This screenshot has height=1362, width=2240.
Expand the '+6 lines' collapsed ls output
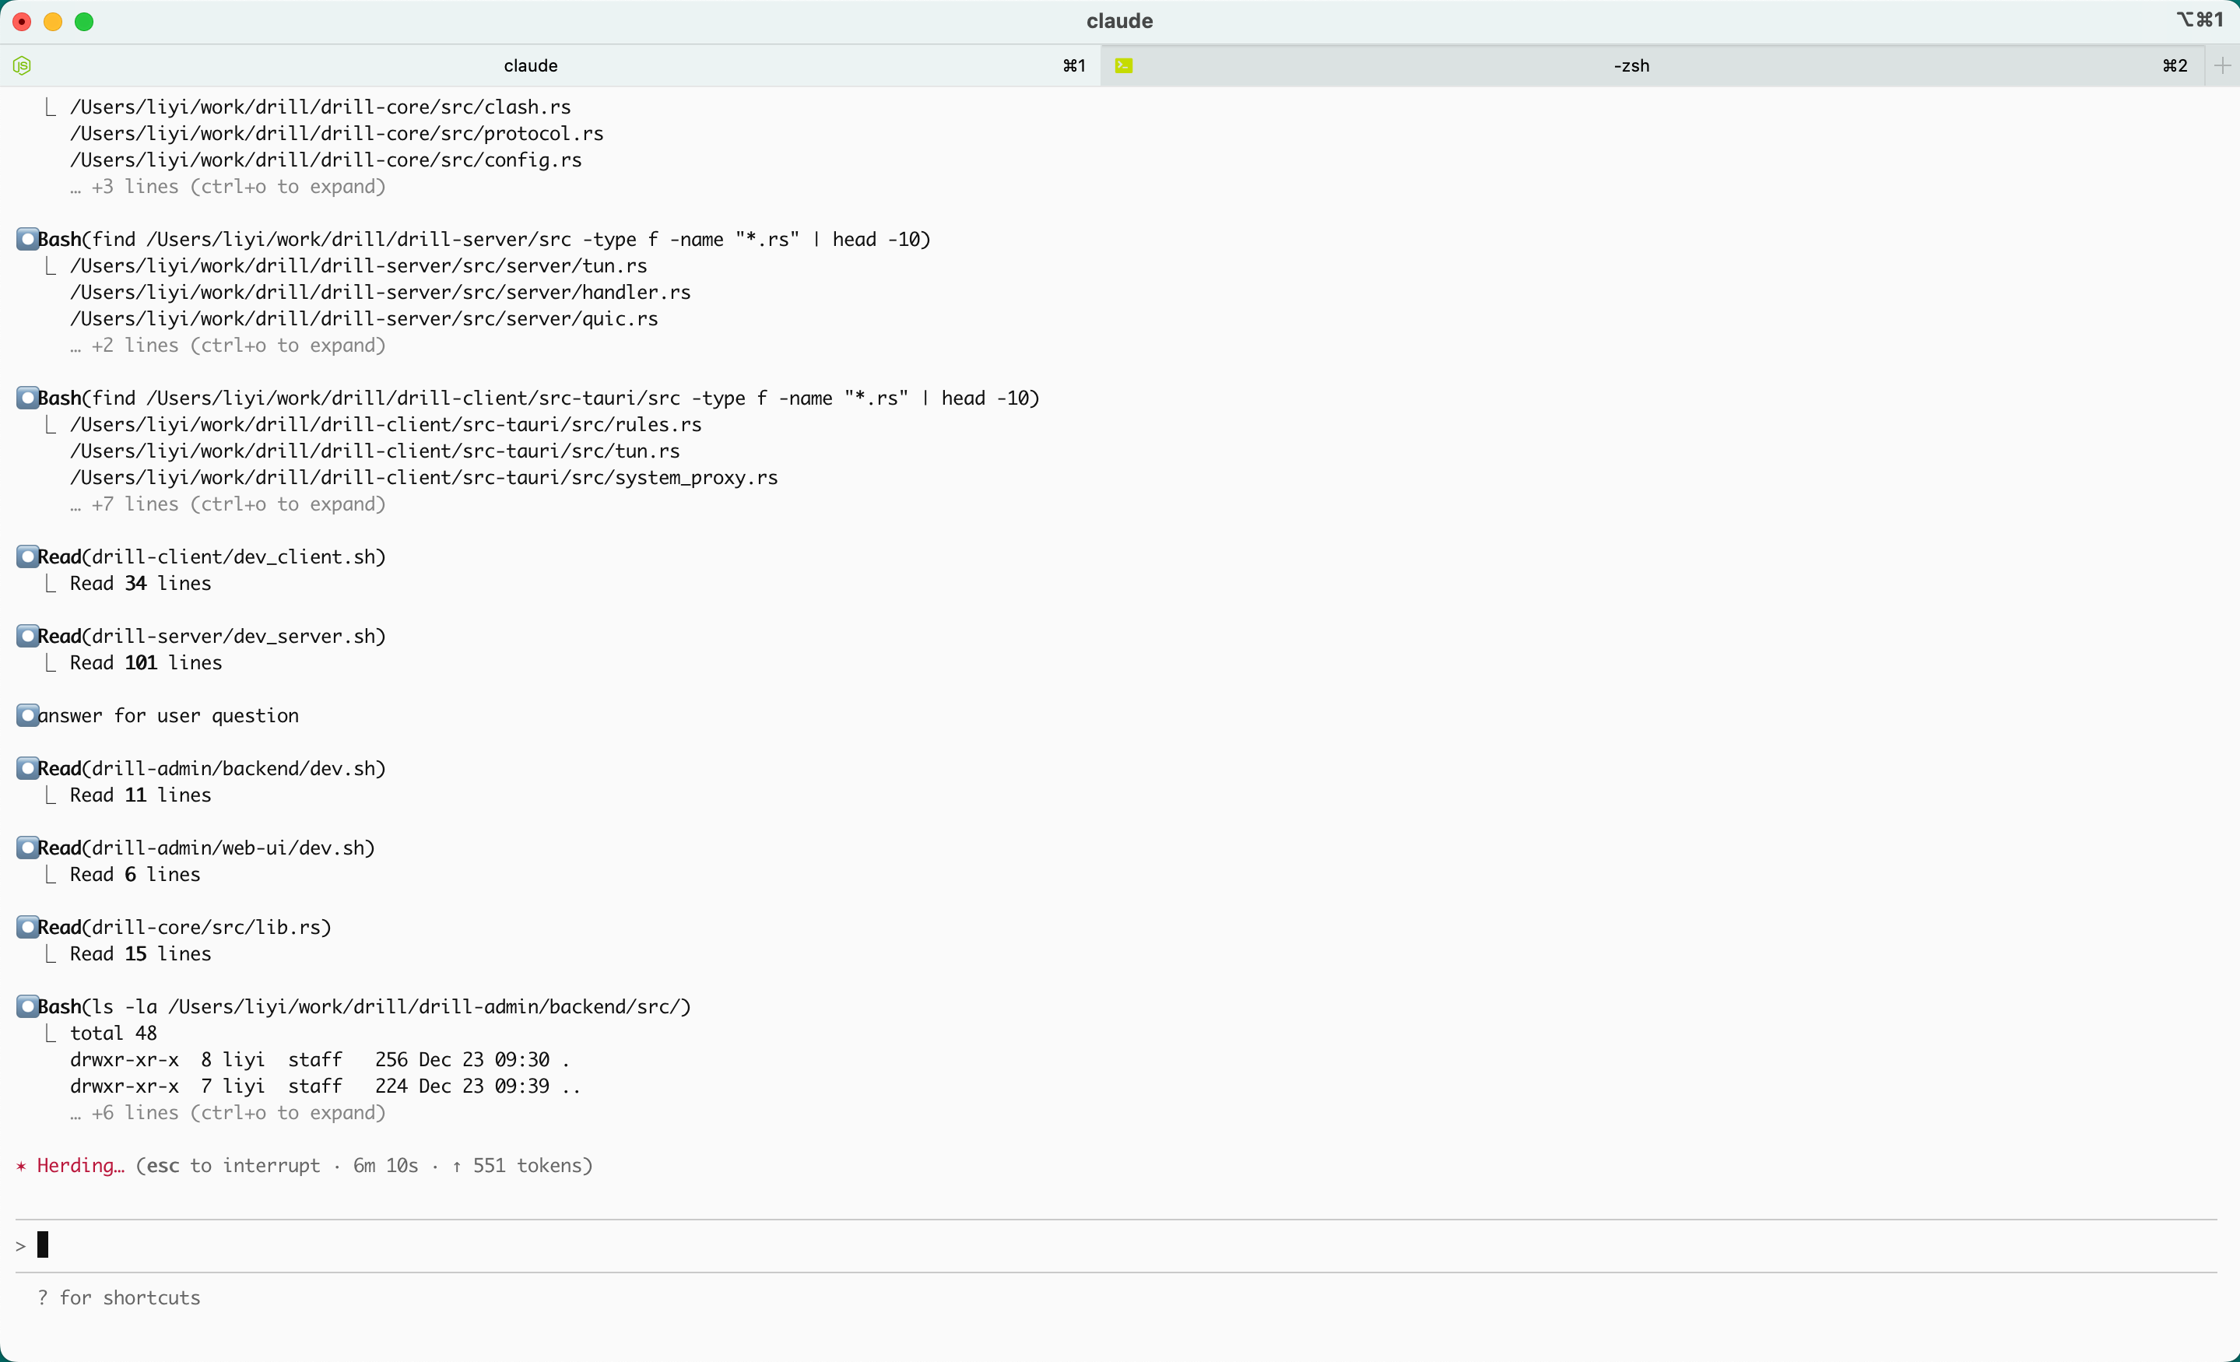point(228,1113)
